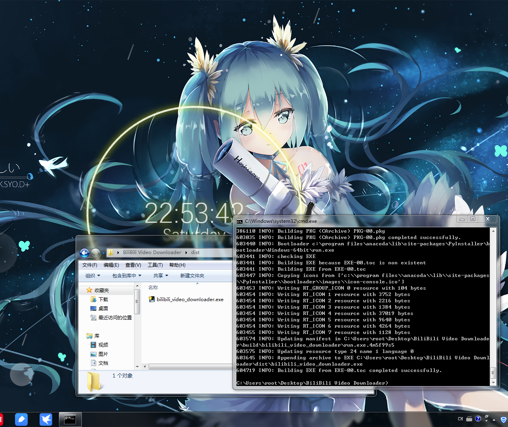Screen dimensions: 508x427
Task: Click the cmd console taskbar button
Action: [x=70, y=419]
